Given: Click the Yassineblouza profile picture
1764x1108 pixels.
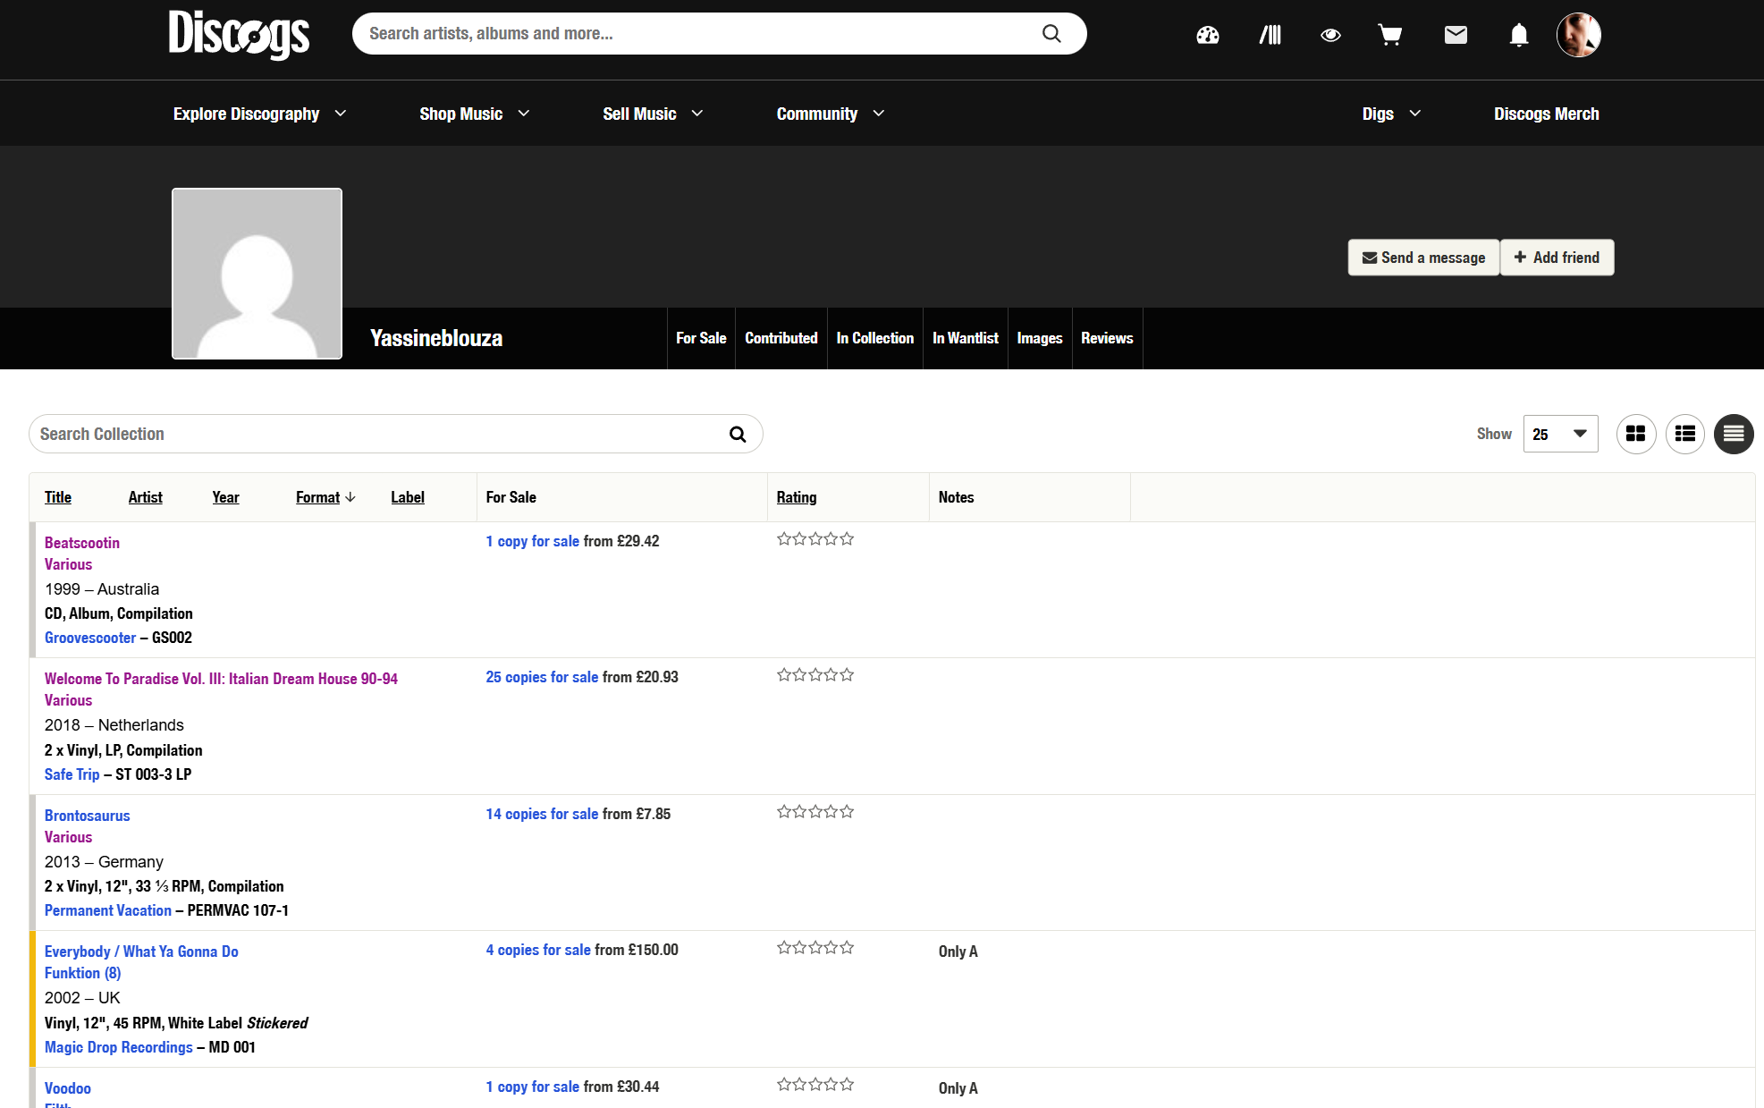Looking at the screenshot, I should [x=257, y=274].
